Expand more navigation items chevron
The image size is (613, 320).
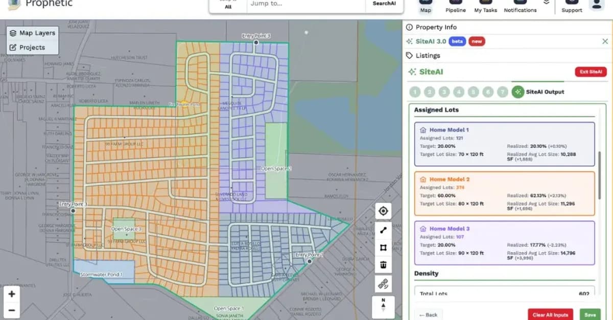pyautogui.click(x=546, y=3)
